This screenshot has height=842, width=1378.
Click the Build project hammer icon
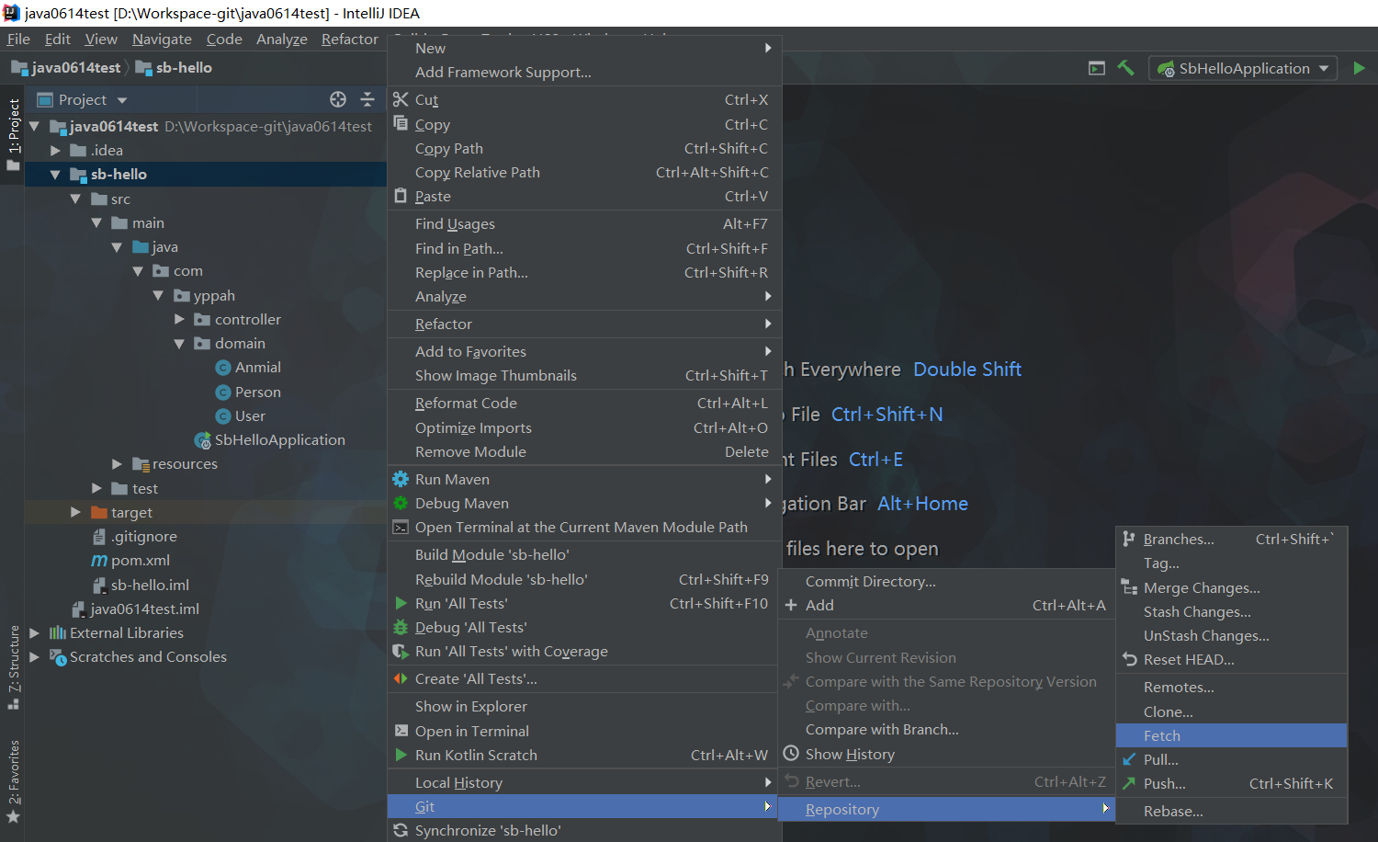point(1125,68)
